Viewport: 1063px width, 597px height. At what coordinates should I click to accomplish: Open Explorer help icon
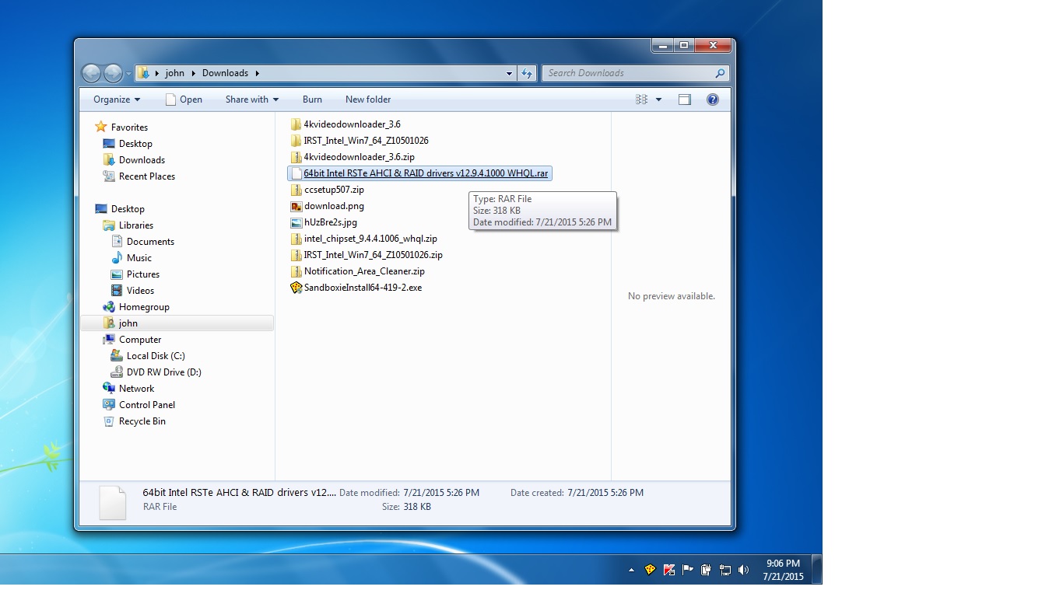click(x=712, y=99)
